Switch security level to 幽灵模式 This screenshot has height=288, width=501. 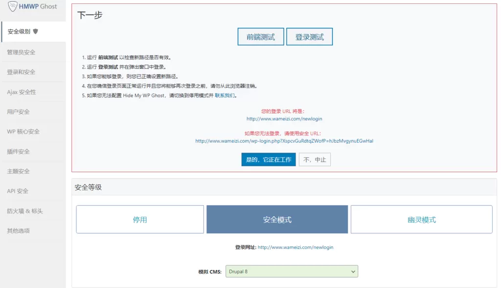[x=421, y=219]
